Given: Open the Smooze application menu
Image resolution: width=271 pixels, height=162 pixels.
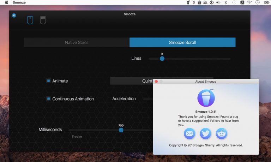Looking at the screenshot, I should [19, 2].
